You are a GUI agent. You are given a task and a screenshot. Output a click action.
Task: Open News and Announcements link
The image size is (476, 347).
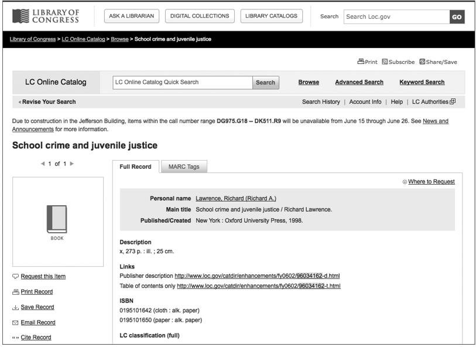(x=436, y=121)
